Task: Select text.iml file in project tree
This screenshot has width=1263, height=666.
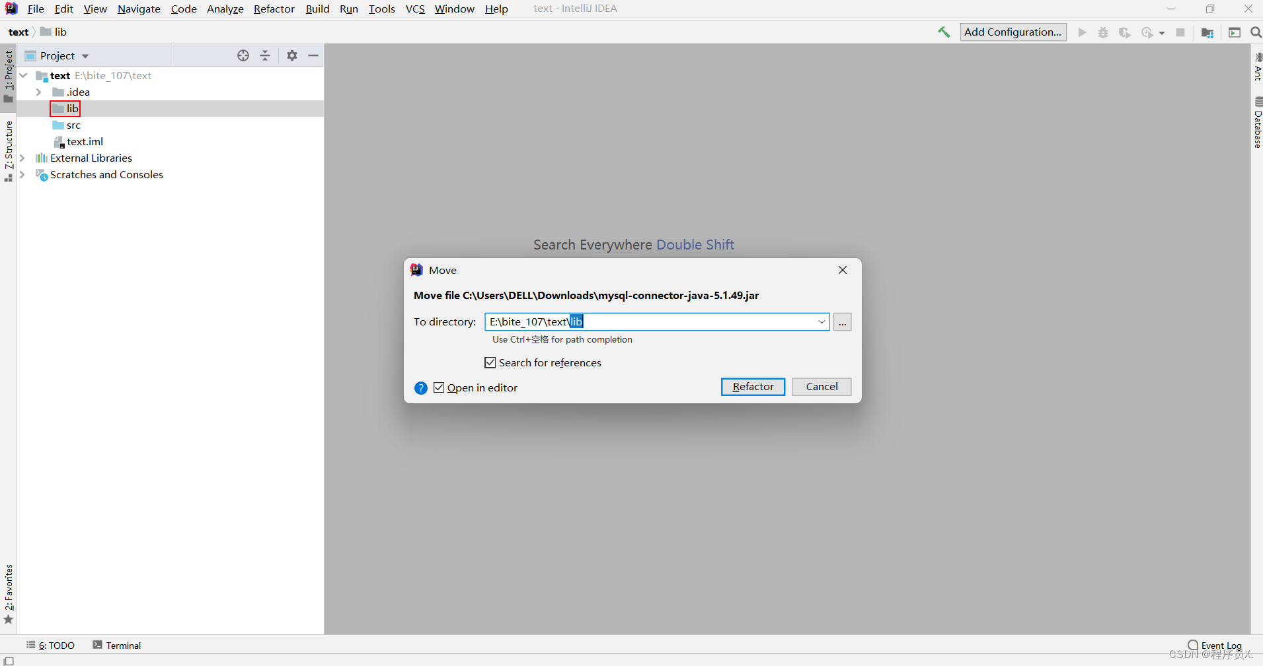Action: pyautogui.click(x=85, y=142)
